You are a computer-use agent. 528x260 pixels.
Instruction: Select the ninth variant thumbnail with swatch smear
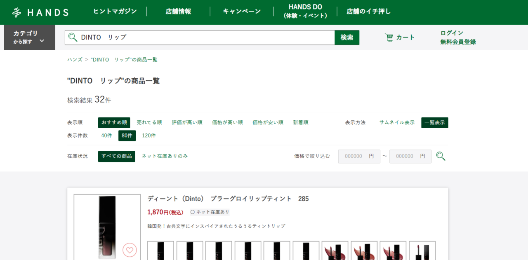click(393, 251)
